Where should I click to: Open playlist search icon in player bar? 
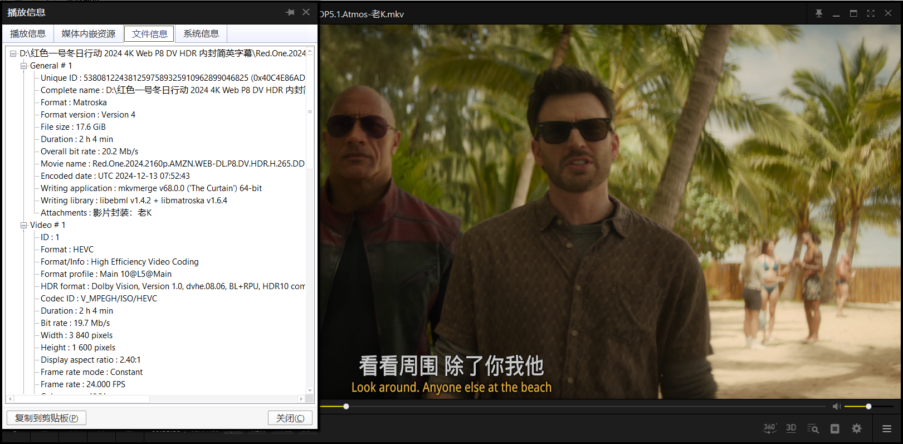click(813, 428)
